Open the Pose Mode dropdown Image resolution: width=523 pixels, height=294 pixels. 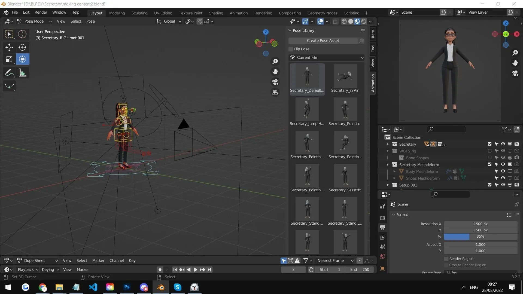tap(34, 21)
